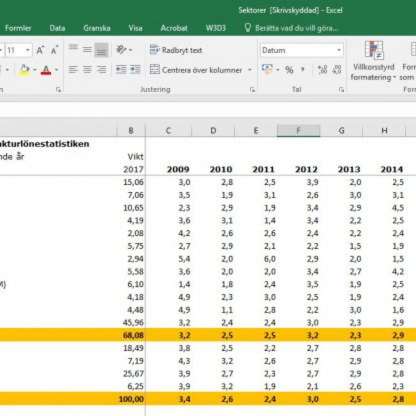Select column G header

pyautogui.click(x=341, y=131)
